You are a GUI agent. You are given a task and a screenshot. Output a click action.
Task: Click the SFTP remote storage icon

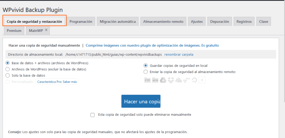(155, 80)
